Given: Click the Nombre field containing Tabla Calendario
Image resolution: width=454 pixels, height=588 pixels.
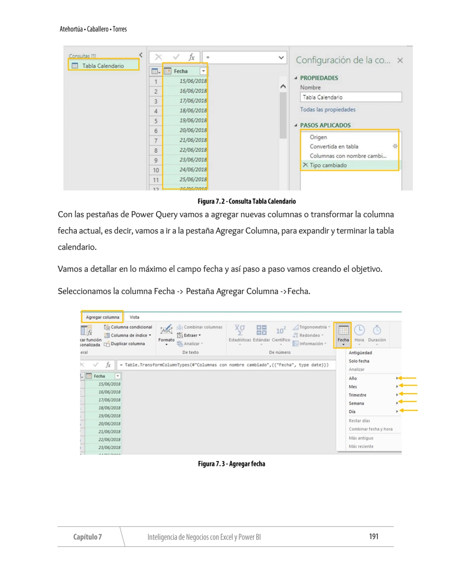Looking at the screenshot, I should point(351,97).
